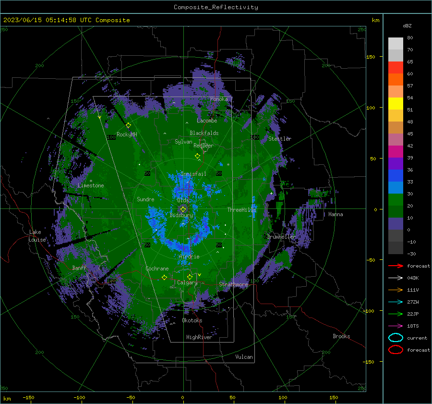432x404 pixels.
Task: Click the Sundre city label
Action: [x=145, y=199]
